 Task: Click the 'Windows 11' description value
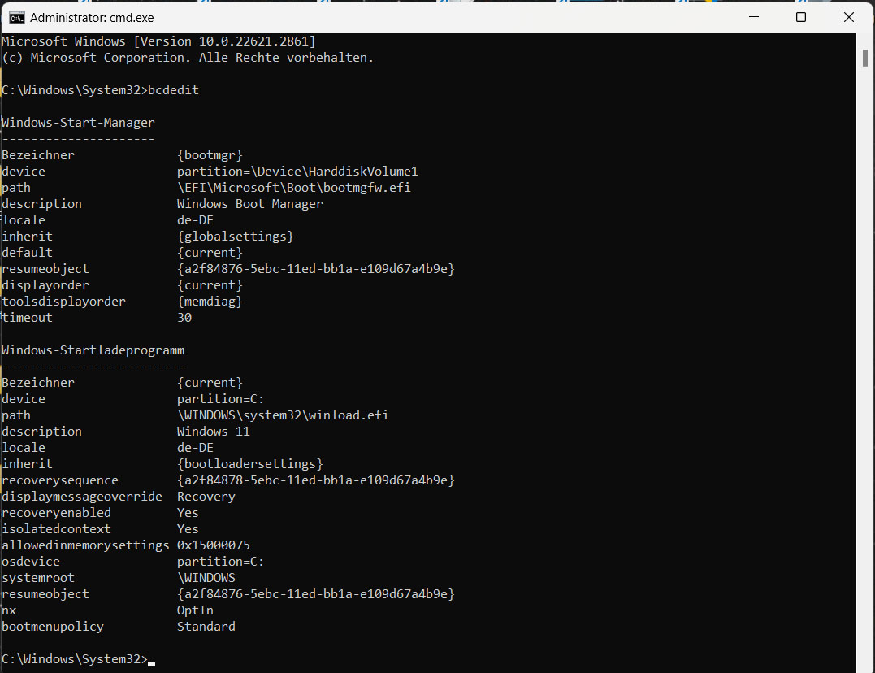pyautogui.click(x=213, y=432)
